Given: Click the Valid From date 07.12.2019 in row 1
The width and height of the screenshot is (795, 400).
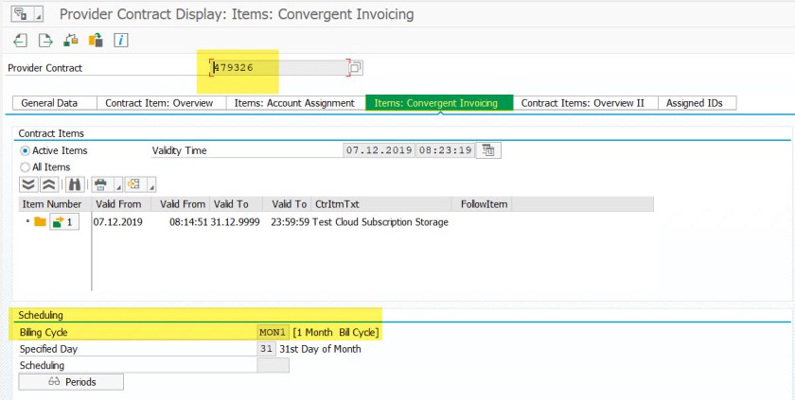Looking at the screenshot, I should pyautogui.click(x=118, y=222).
